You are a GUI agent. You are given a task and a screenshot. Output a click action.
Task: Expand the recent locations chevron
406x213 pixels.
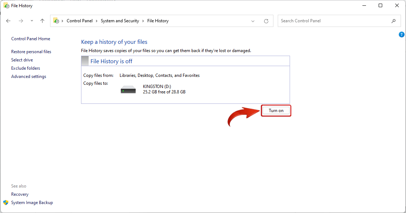(31, 21)
